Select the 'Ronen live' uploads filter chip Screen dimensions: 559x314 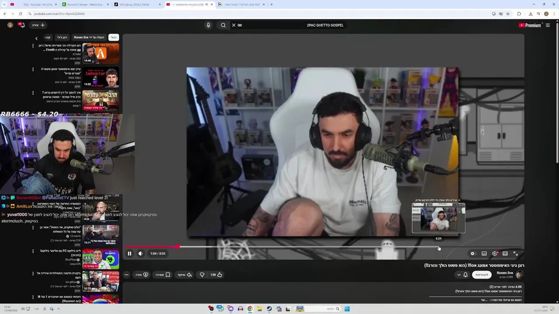coord(89,38)
